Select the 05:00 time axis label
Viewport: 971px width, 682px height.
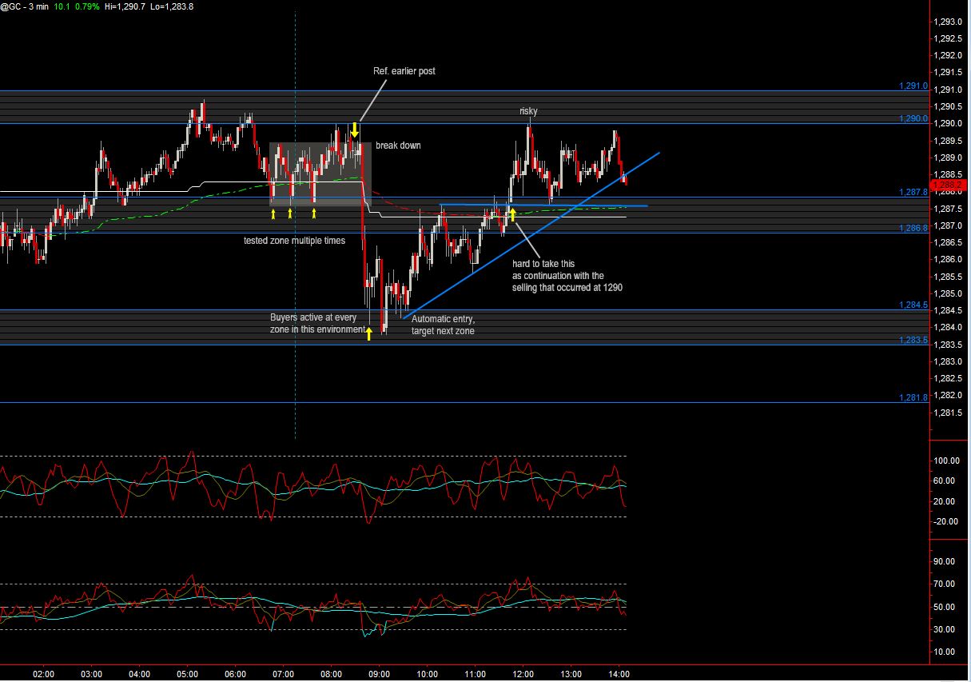click(188, 674)
